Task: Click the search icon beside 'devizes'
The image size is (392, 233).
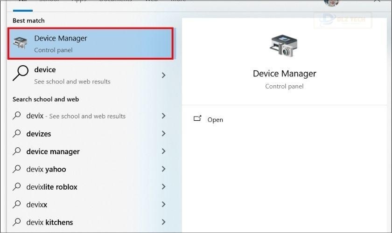Action: [x=16, y=133]
